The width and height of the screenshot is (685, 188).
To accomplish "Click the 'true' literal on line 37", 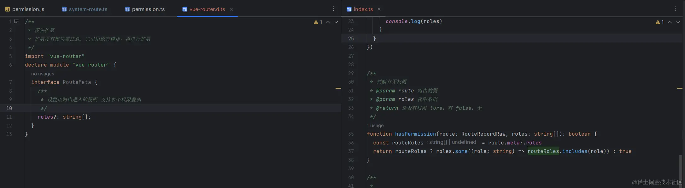I will [625, 151].
